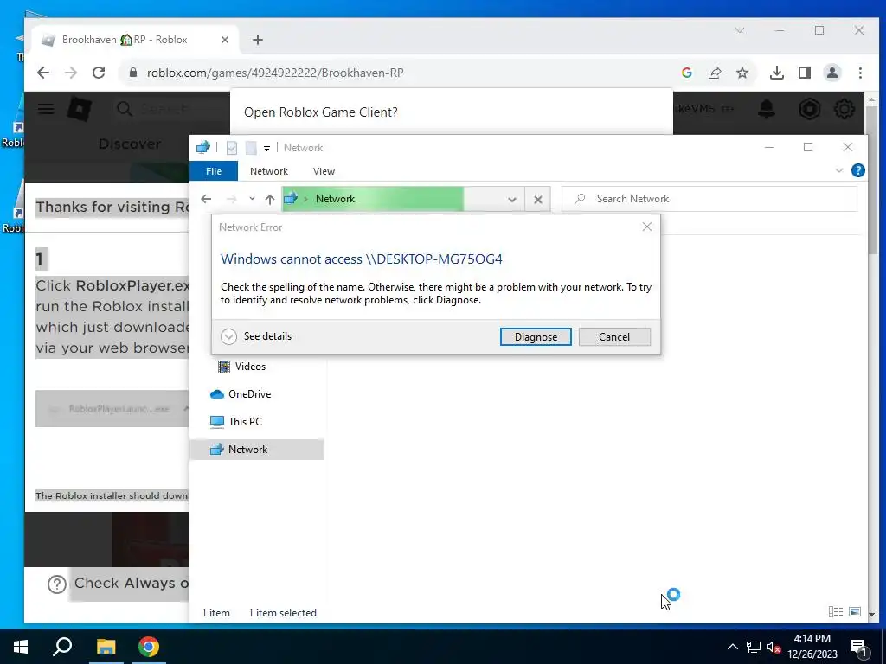
Task: Open Chrome downloads
Action: click(777, 73)
